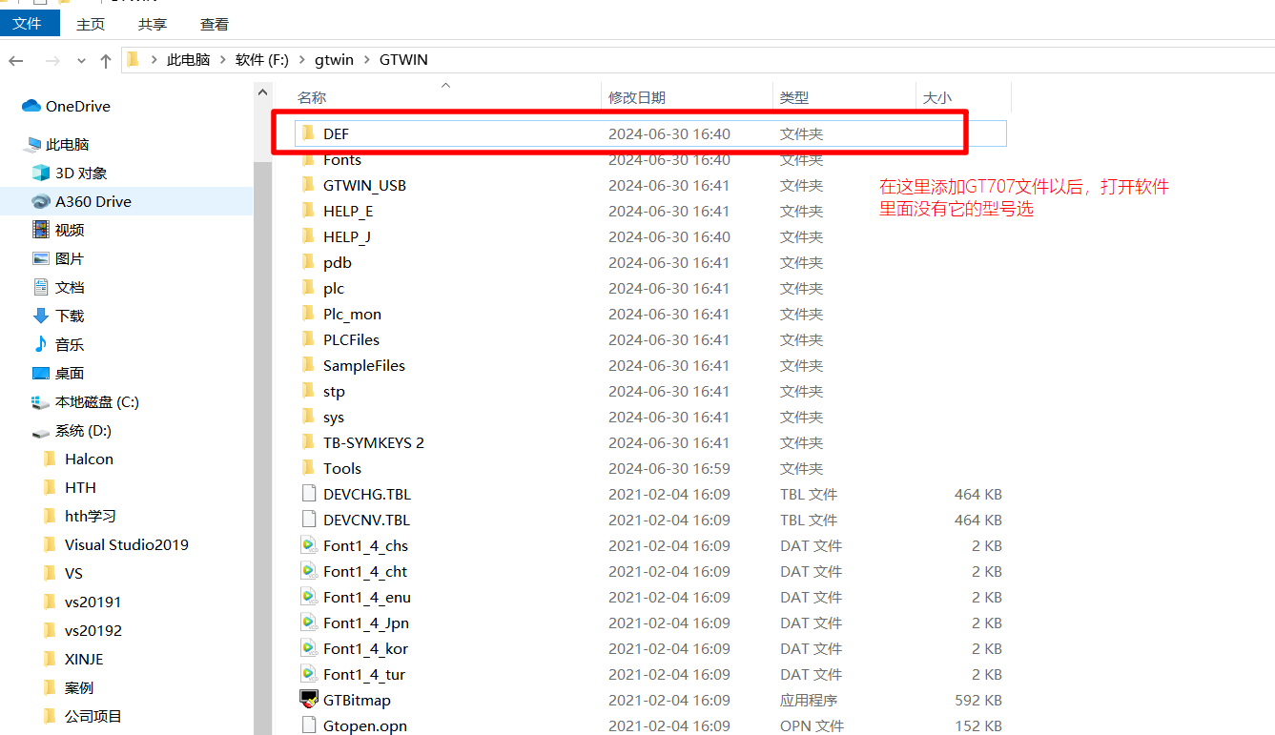This screenshot has height=735, width=1275.
Task: Open the GTBitmap application icon
Action: pos(308,700)
